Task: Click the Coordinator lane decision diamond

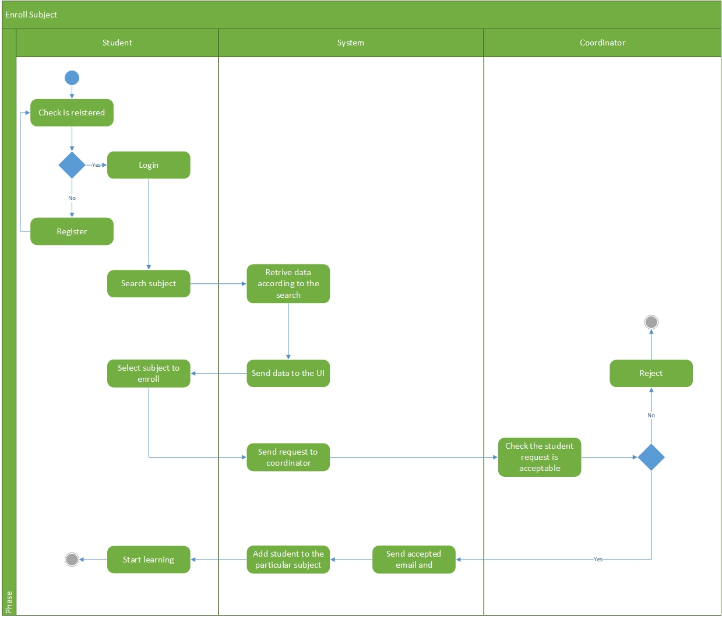Action: [651, 457]
